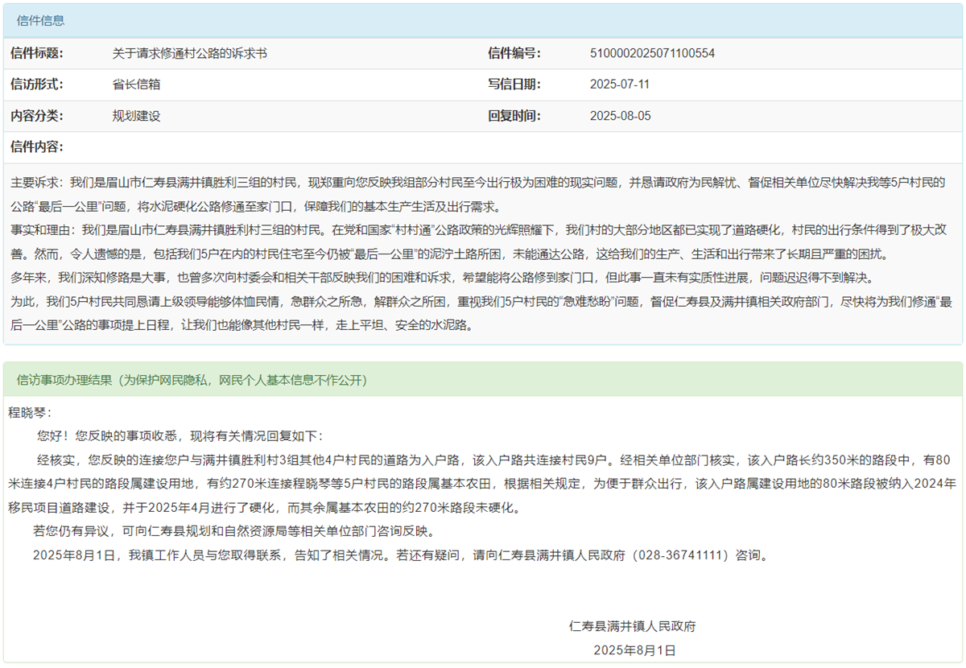Click the 写信日期 field label
The image size is (966, 668).
click(514, 85)
